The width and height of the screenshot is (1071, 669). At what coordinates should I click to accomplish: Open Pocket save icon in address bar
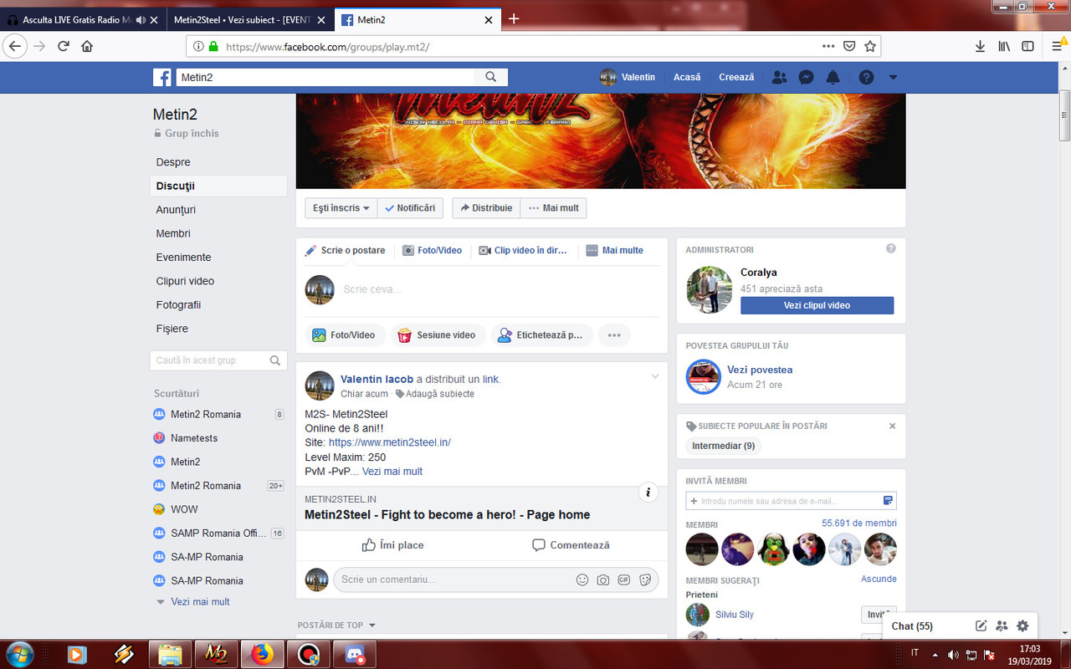click(x=849, y=46)
